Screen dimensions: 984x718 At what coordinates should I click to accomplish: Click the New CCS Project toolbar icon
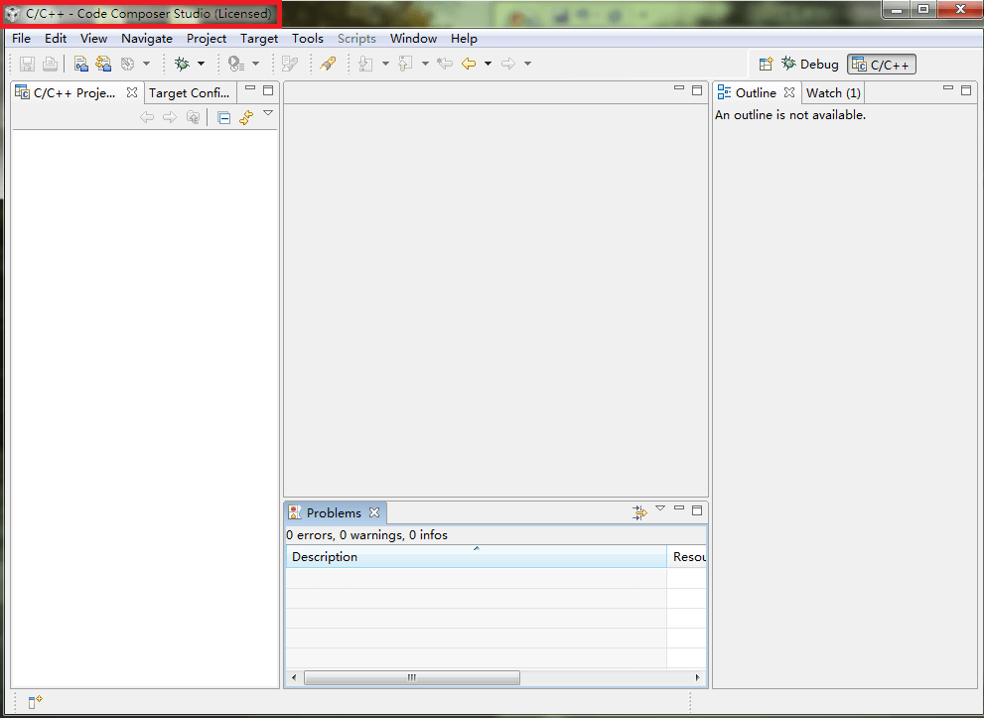coord(82,64)
